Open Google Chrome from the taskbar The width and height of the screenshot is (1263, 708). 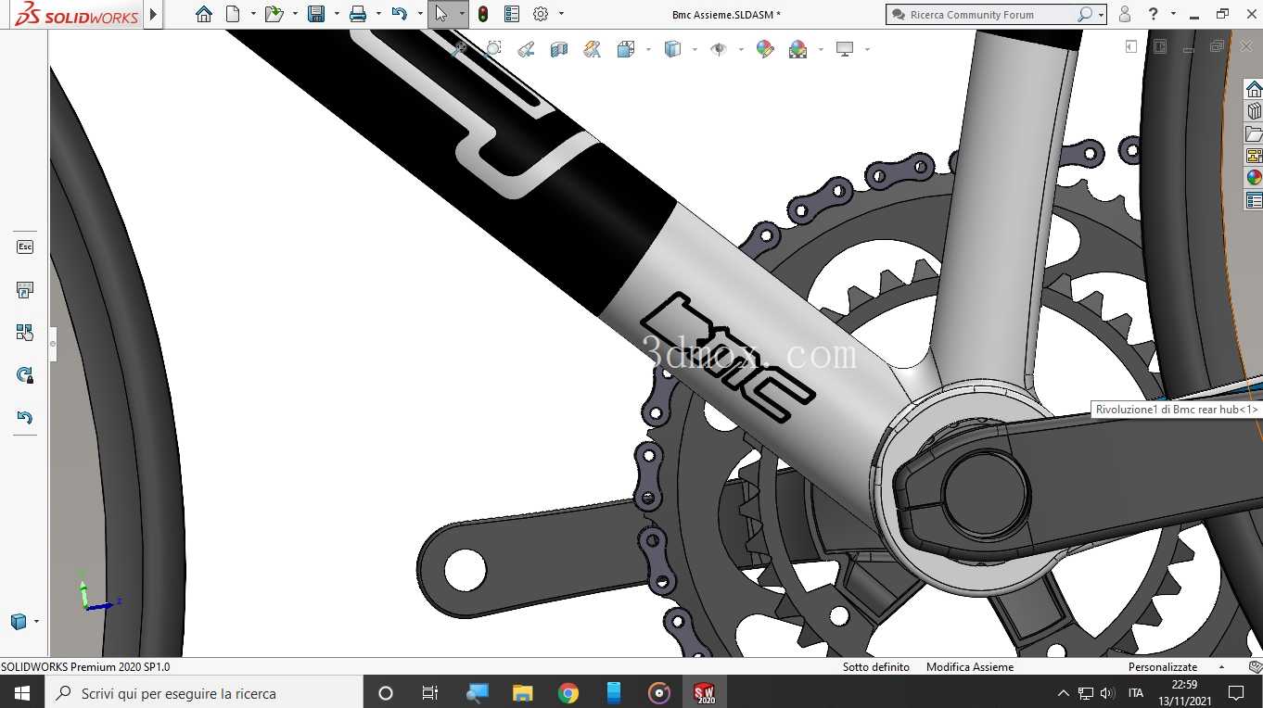click(568, 693)
